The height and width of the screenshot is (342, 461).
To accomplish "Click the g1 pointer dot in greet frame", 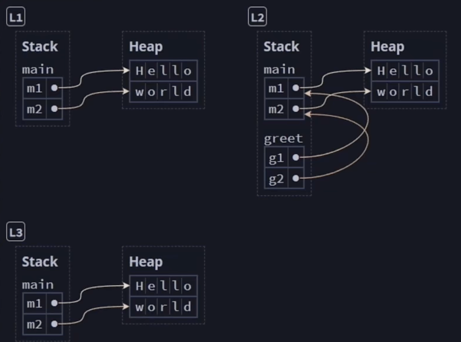I will click(x=296, y=157).
